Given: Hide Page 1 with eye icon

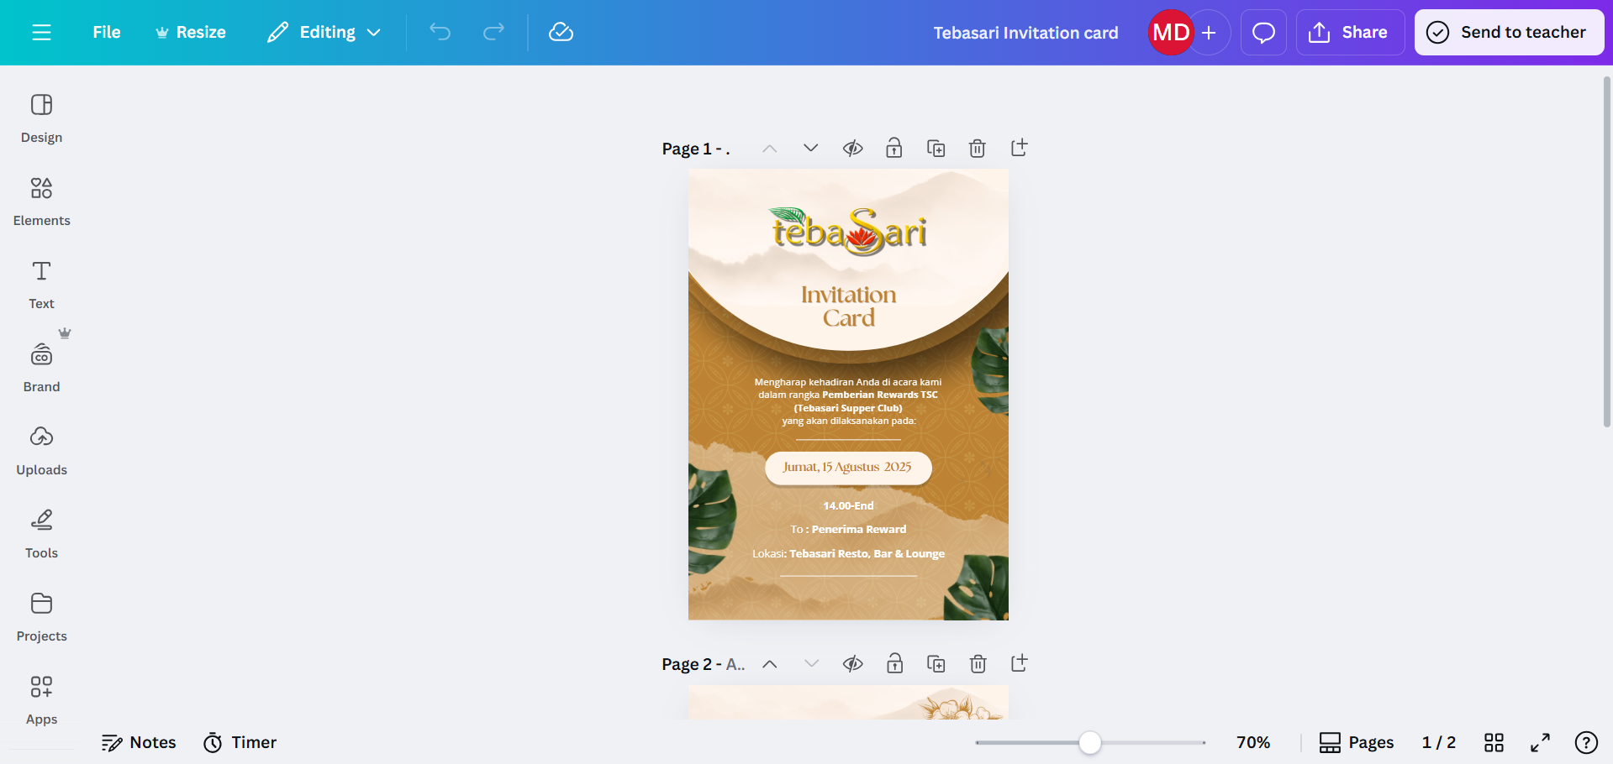Looking at the screenshot, I should (852, 149).
